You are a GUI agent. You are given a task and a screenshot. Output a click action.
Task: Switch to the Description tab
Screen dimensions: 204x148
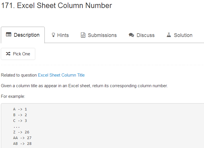pos(26,35)
